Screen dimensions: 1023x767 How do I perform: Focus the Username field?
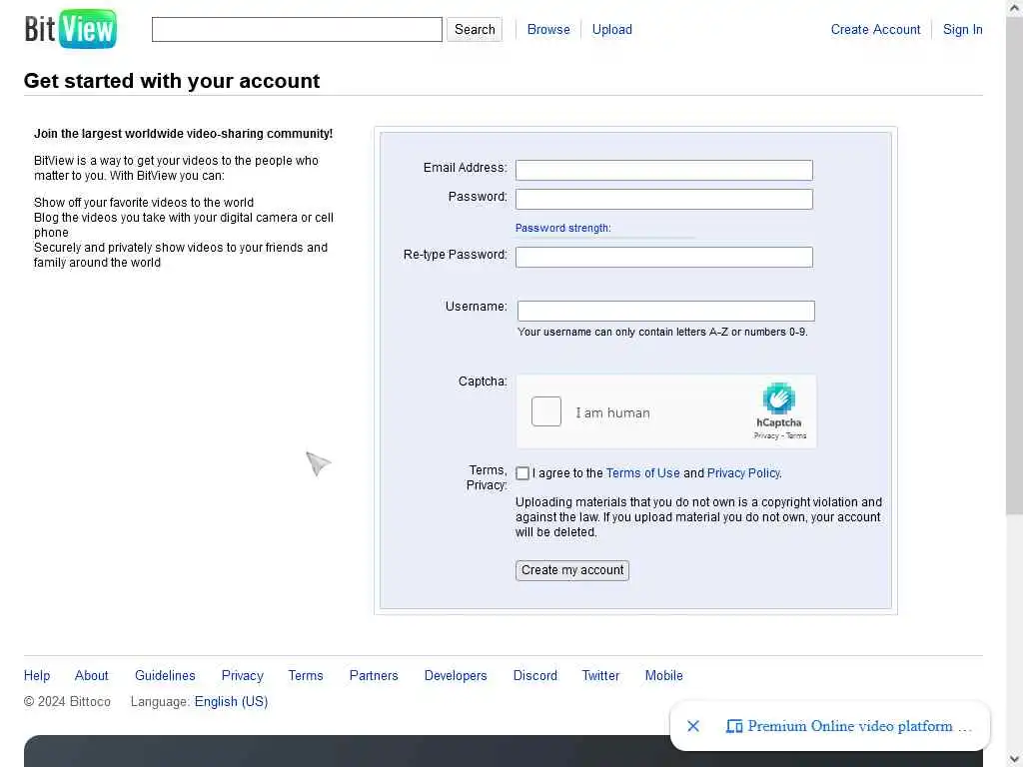pyautogui.click(x=666, y=311)
